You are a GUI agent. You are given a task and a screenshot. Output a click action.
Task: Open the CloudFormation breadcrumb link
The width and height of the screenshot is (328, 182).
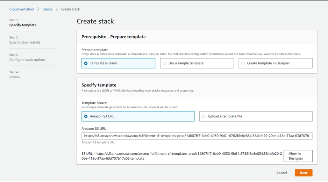(x=22, y=9)
